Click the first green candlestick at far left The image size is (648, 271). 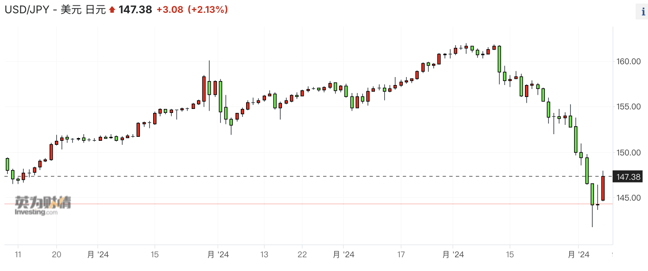(x=7, y=164)
